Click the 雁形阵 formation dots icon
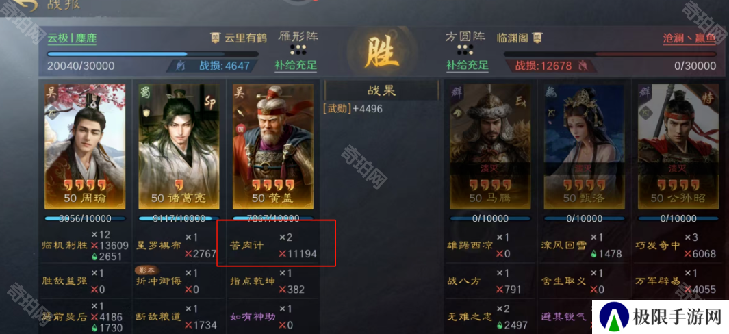Screen dimensions: 729x334 point(297,49)
